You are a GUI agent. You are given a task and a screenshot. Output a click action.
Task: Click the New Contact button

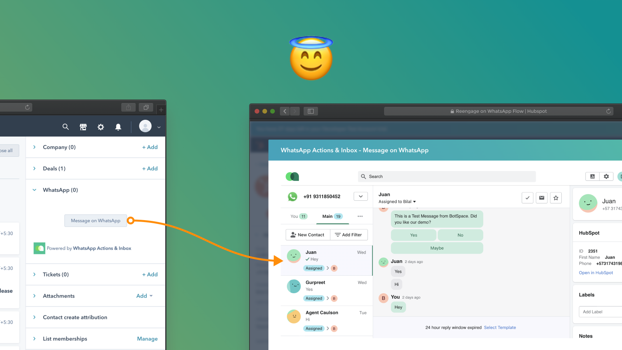308,235
